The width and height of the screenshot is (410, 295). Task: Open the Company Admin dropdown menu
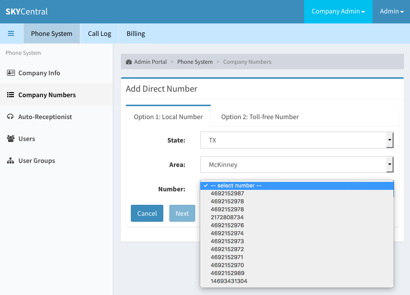pyautogui.click(x=338, y=11)
